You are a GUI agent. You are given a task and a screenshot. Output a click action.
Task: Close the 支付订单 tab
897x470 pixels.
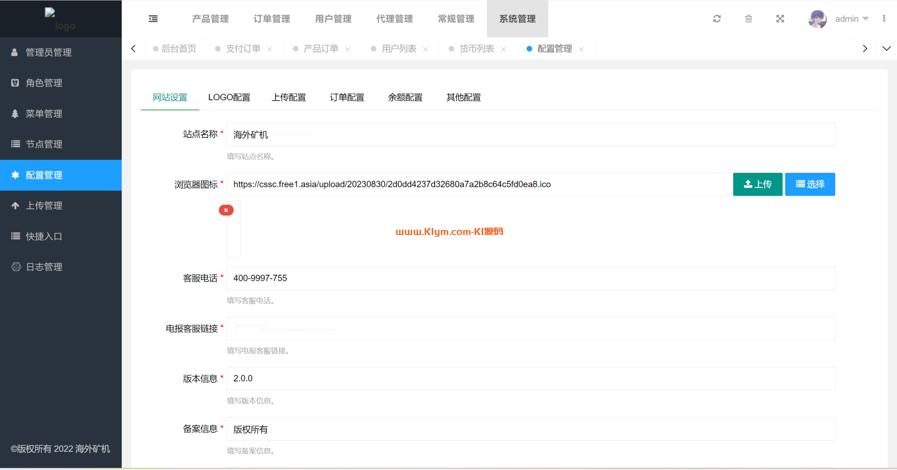pos(270,49)
